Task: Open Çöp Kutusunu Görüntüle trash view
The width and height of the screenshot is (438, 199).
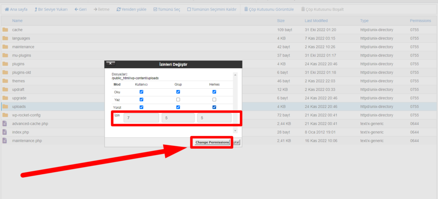Action: click(246, 9)
